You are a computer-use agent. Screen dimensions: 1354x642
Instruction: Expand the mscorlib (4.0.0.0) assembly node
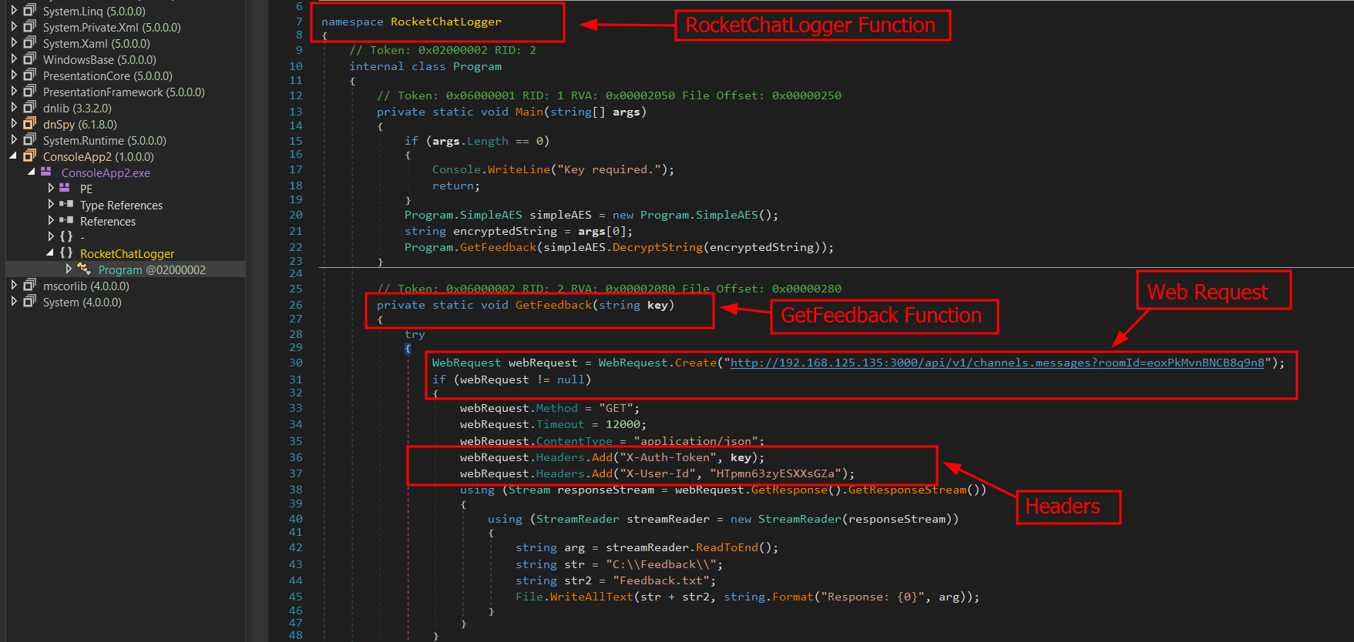[x=14, y=286]
